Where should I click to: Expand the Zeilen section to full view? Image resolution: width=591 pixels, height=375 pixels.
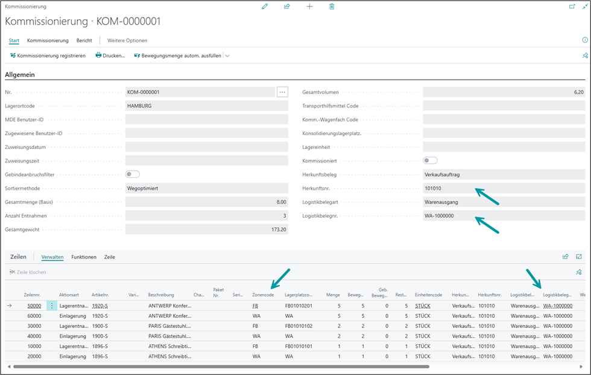579,256
